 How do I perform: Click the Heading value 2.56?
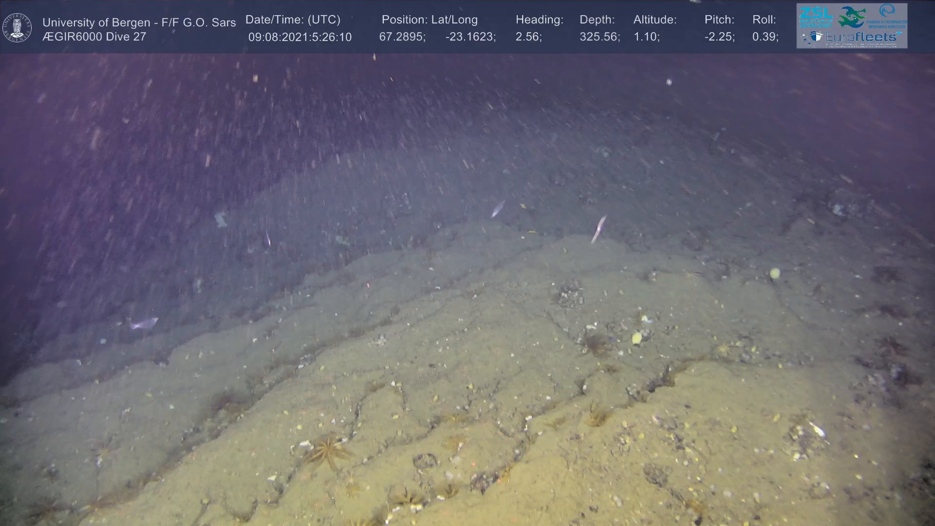(528, 37)
